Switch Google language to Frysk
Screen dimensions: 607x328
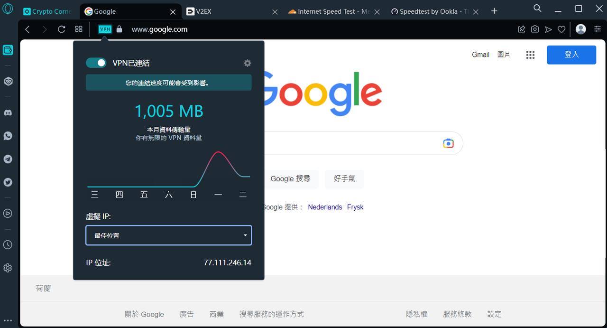(355, 207)
